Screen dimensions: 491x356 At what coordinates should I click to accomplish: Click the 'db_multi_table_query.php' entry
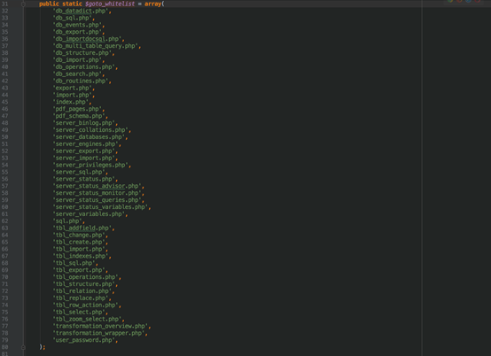coord(96,46)
